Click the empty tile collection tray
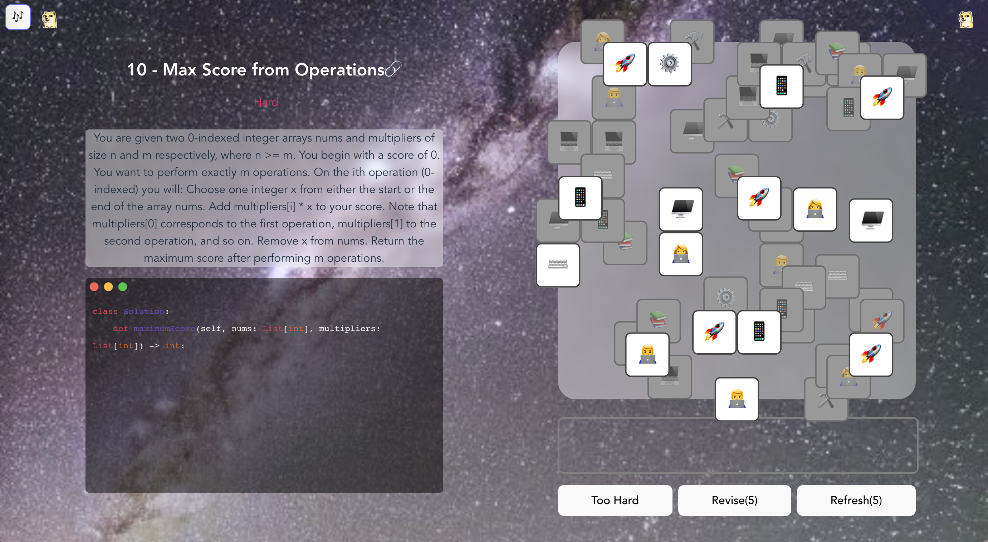Image resolution: width=988 pixels, height=542 pixels. click(737, 445)
